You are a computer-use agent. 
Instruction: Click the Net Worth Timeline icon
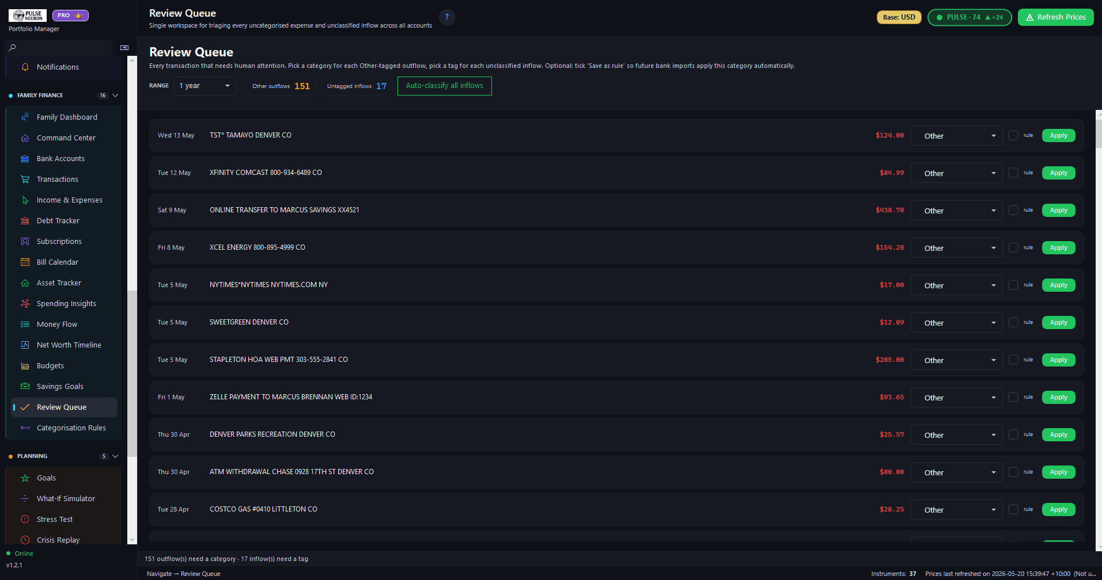25,345
